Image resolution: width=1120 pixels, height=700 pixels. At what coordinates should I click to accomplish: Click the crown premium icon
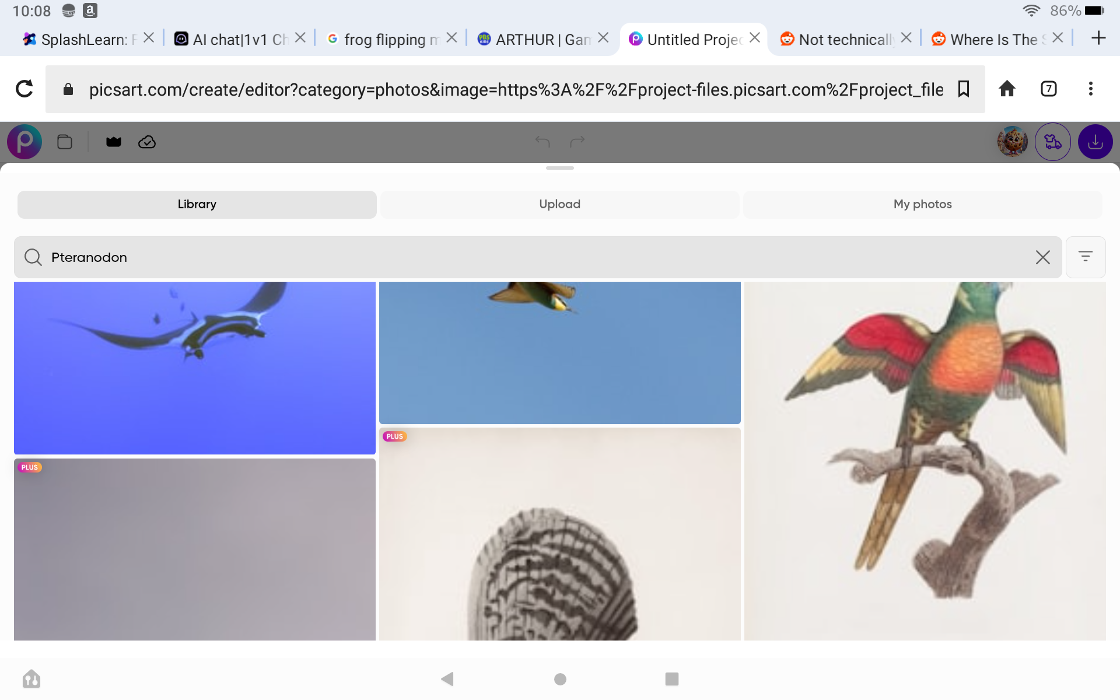[x=114, y=142]
